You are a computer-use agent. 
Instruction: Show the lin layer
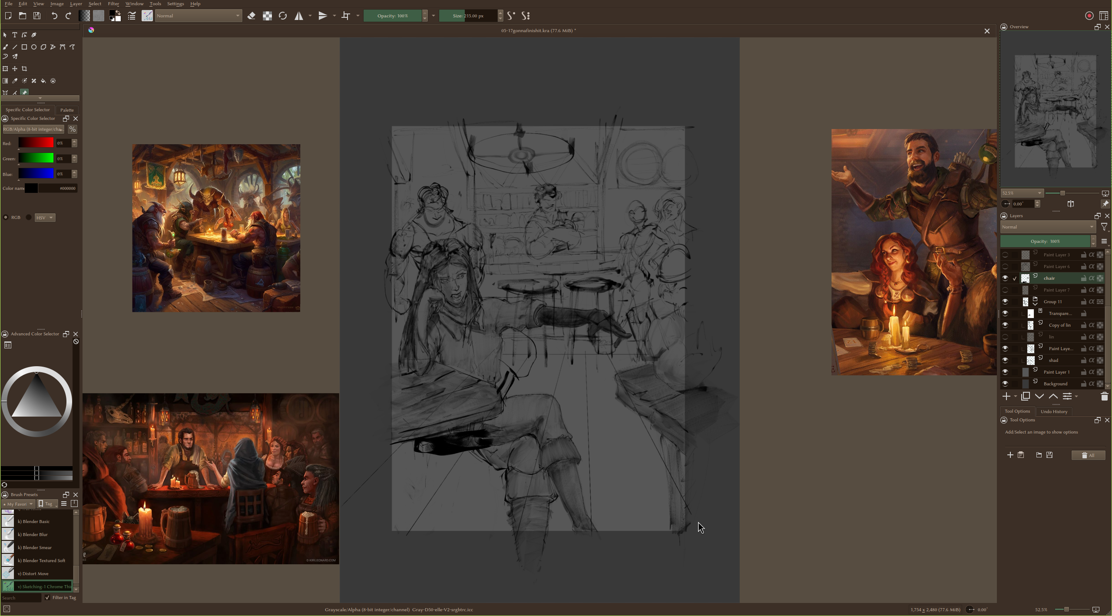coord(1005,337)
